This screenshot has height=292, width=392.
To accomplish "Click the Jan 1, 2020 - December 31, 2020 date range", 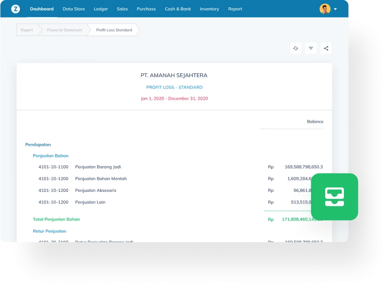I will 174,99.
